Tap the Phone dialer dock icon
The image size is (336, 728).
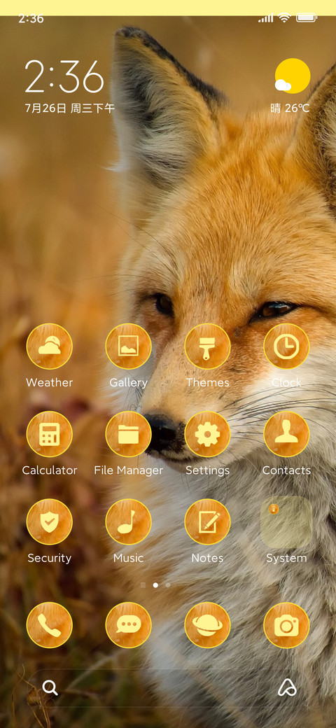click(x=49, y=625)
